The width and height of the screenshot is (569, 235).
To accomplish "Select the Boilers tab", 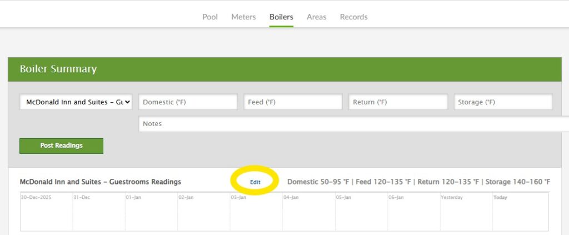I will [281, 17].
